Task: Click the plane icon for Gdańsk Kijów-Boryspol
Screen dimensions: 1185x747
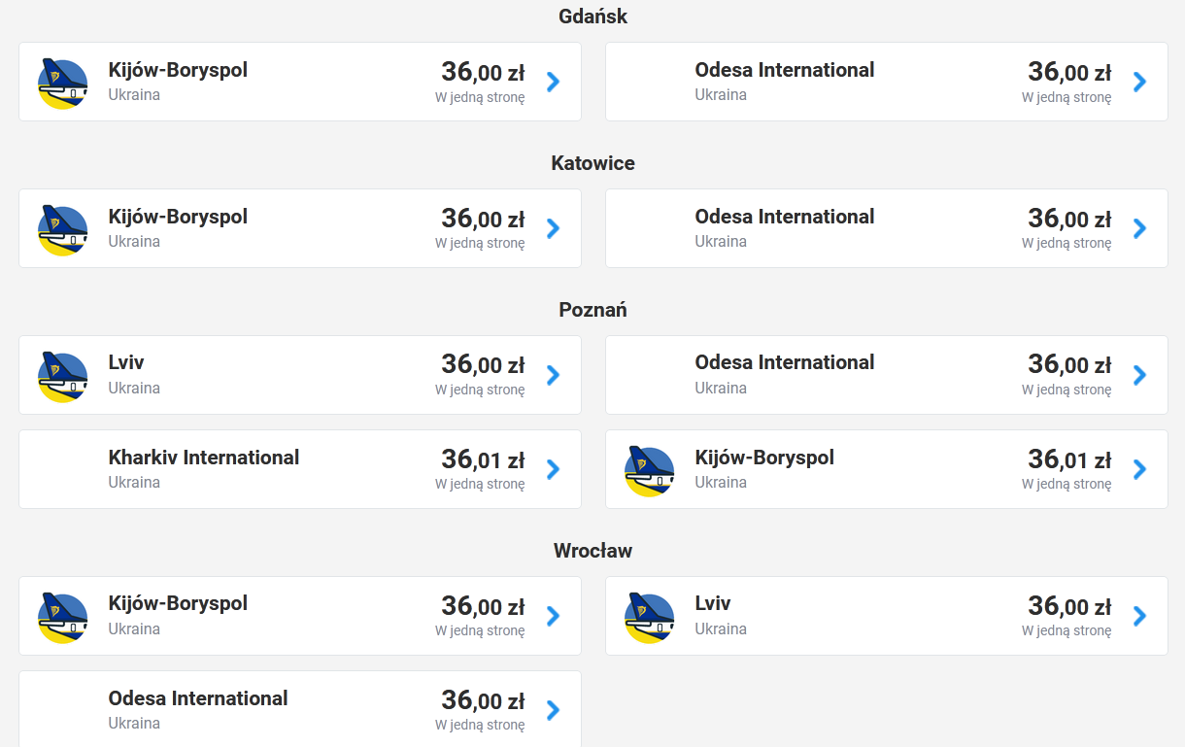Action: pos(63,83)
